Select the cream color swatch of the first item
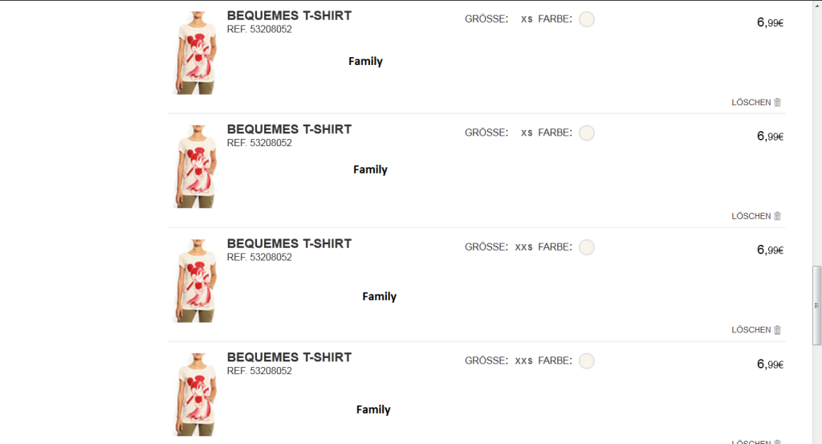Viewport: 822px width, 444px height. click(587, 19)
